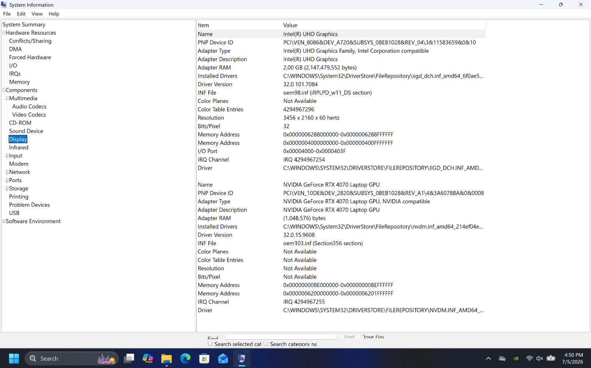The image size is (591, 368).
Task: Collapse the Multimedia tree node
Action: click(x=7, y=98)
